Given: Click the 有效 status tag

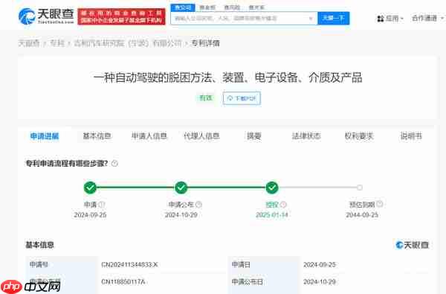Looking at the screenshot, I should tap(206, 98).
